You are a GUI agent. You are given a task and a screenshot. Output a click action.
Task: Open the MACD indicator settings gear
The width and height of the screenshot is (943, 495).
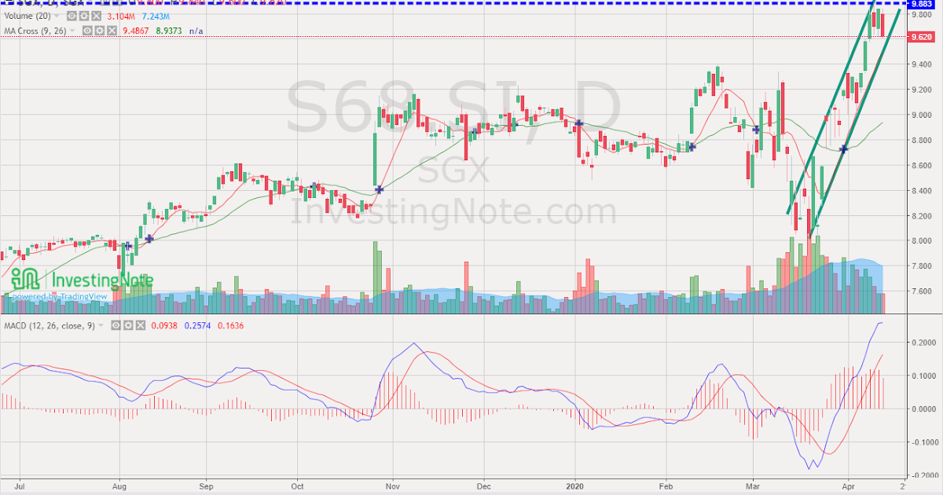coord(128,325)
